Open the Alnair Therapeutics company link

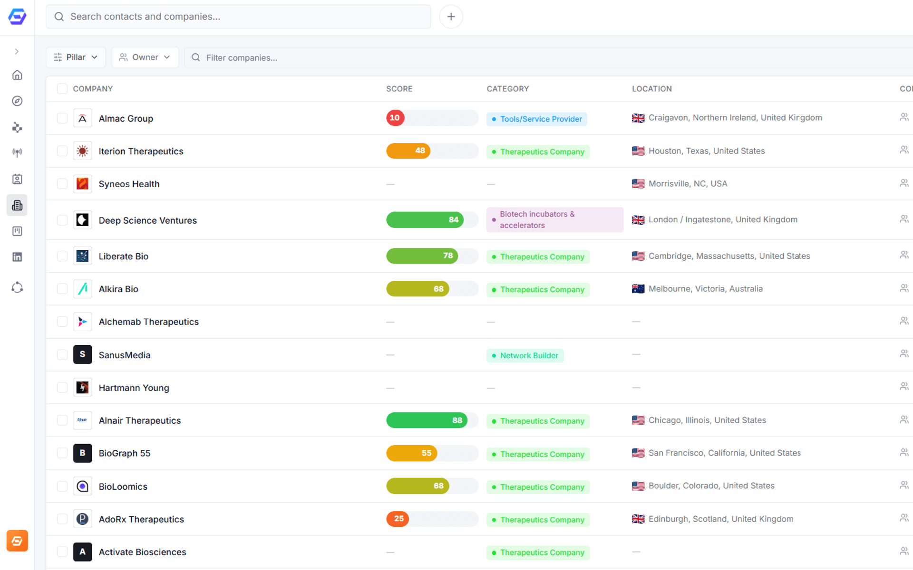(140, 420)
